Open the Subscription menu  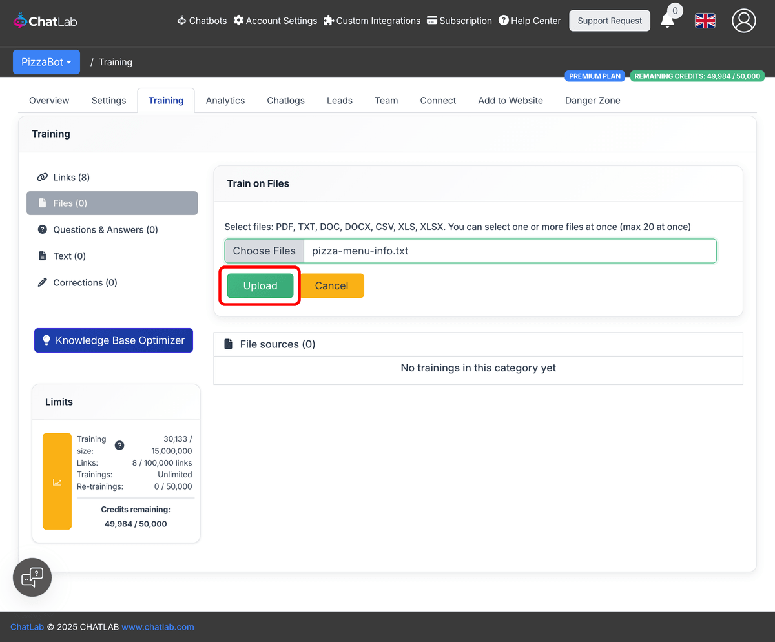tap(459, 21)
